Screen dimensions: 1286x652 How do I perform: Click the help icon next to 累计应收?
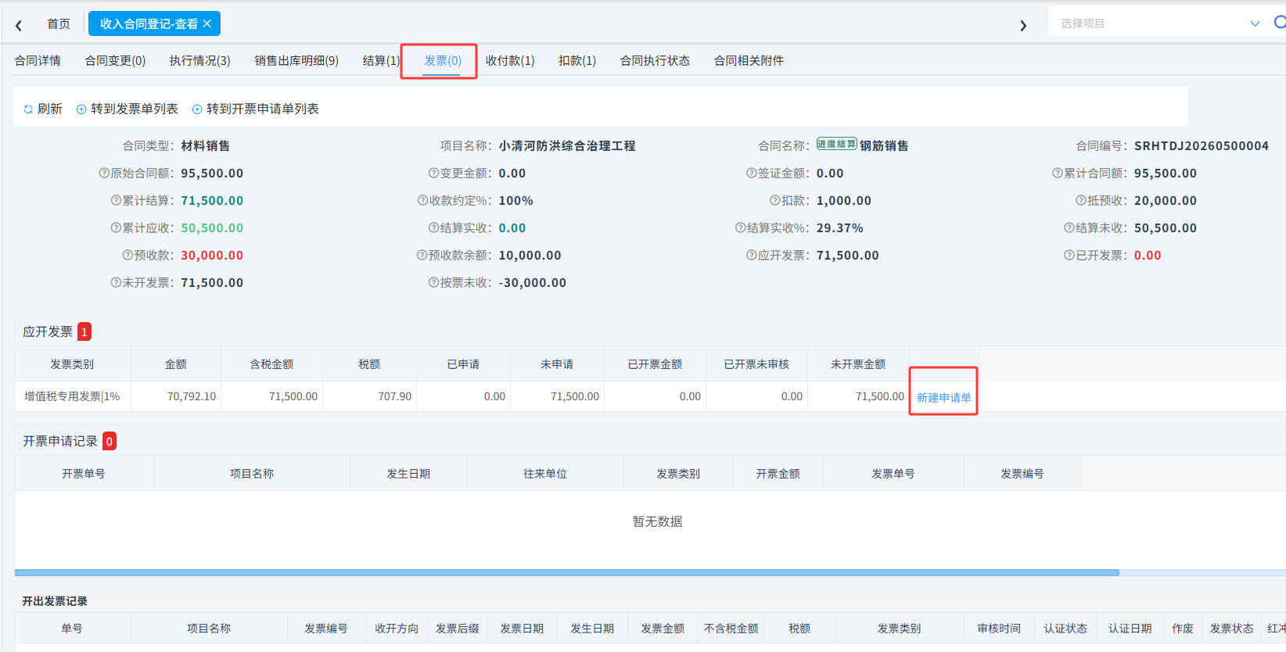116,227
